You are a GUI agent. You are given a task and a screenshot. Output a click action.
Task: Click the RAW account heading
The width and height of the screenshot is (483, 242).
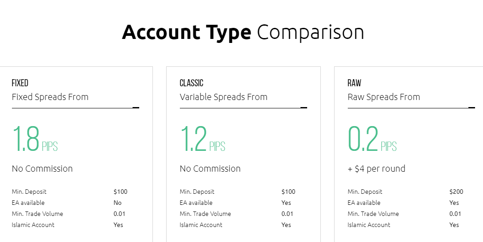[354, 83]
